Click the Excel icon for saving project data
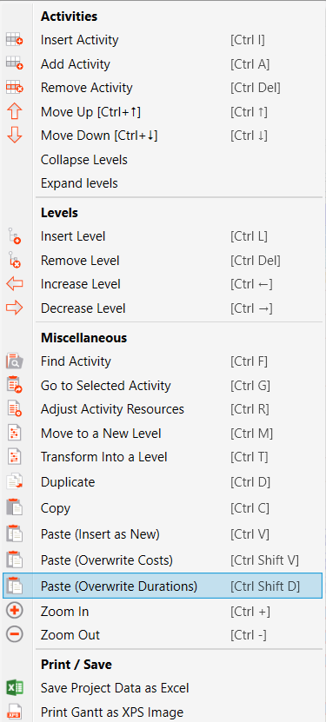This screenshot has width=326, height=722. 15,688
